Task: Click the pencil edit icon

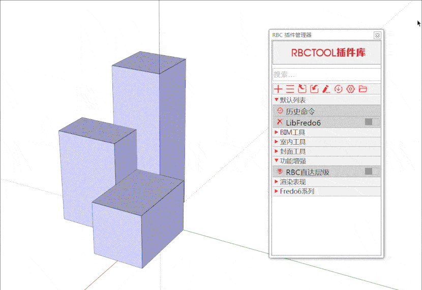Action: point(326,89)
